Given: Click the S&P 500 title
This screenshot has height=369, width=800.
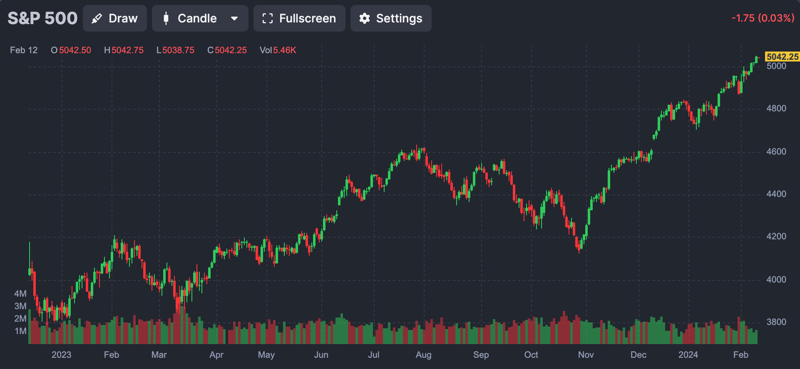Looking at the screenshot, I should click(x=42, y=18).
